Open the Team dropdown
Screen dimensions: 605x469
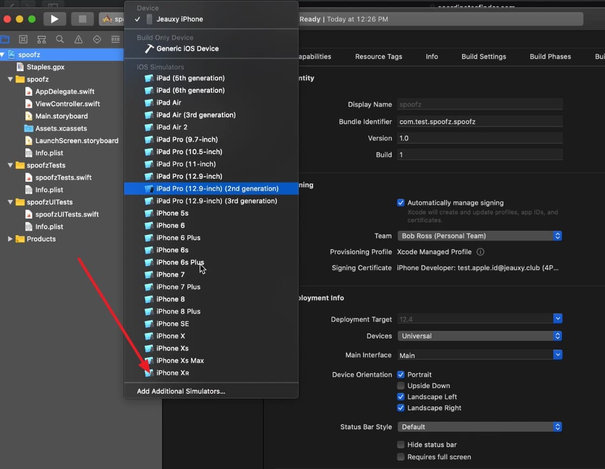(x=480, y=236)
